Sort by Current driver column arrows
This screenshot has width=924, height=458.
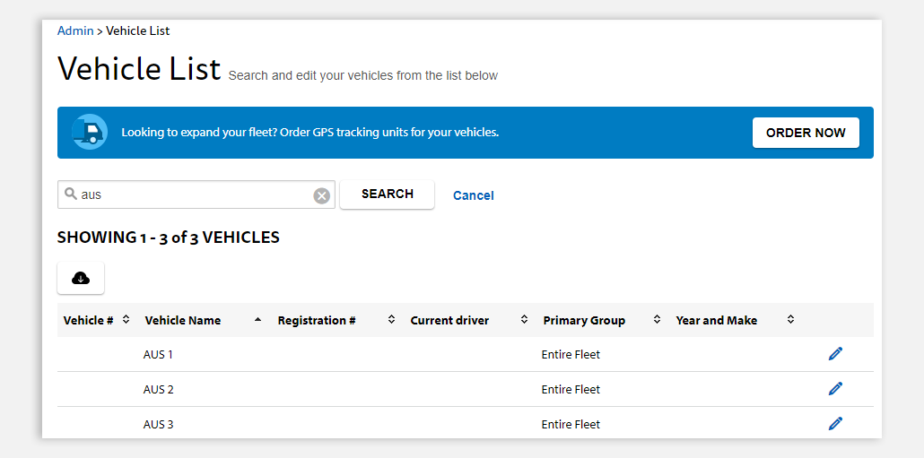click(x=524, y=319)
